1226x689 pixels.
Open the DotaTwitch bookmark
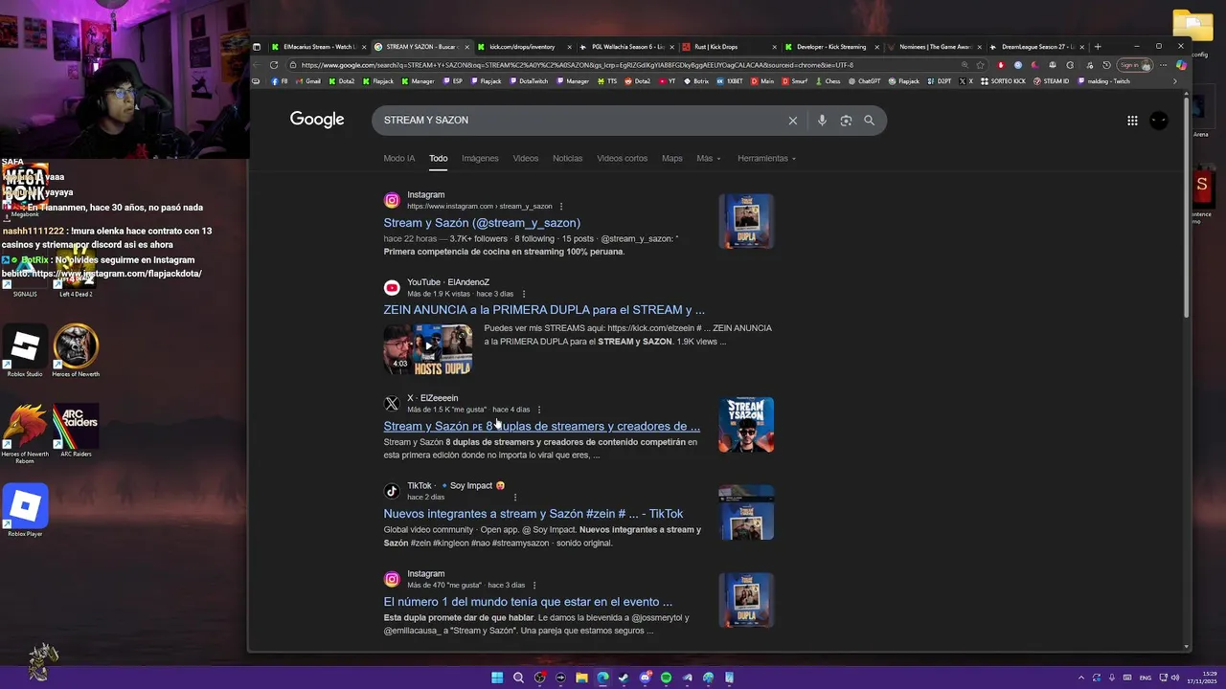[529, 81]
